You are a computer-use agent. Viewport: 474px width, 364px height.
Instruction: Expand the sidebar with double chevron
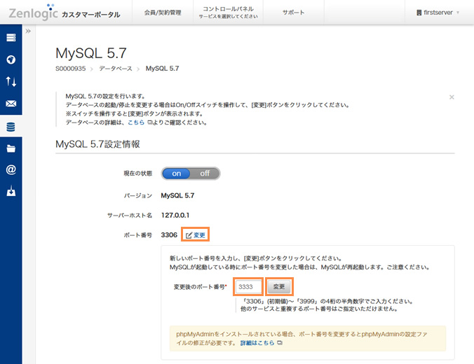coord(28,31)
